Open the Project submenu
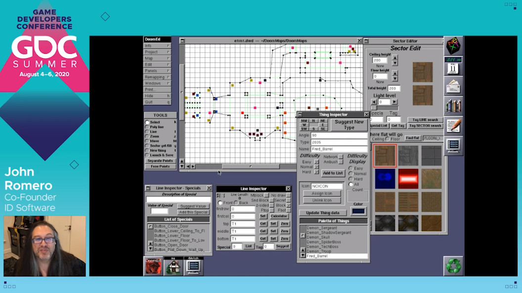The height and width of the screenshot is (293, 522). [158, 52]
